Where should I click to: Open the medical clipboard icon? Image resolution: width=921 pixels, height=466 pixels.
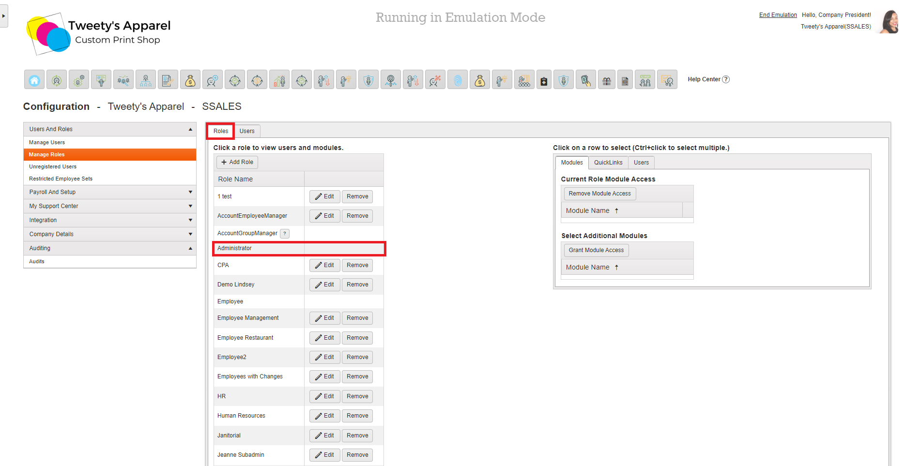click(544, 79)
